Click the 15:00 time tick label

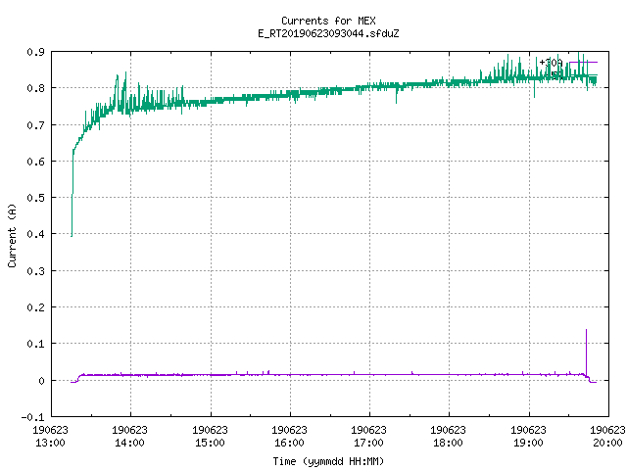click(x=210, y=443)
